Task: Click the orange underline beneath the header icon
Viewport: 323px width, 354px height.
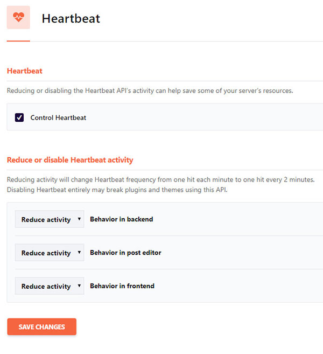Action: pyautogui.click(x=18, y=41)
